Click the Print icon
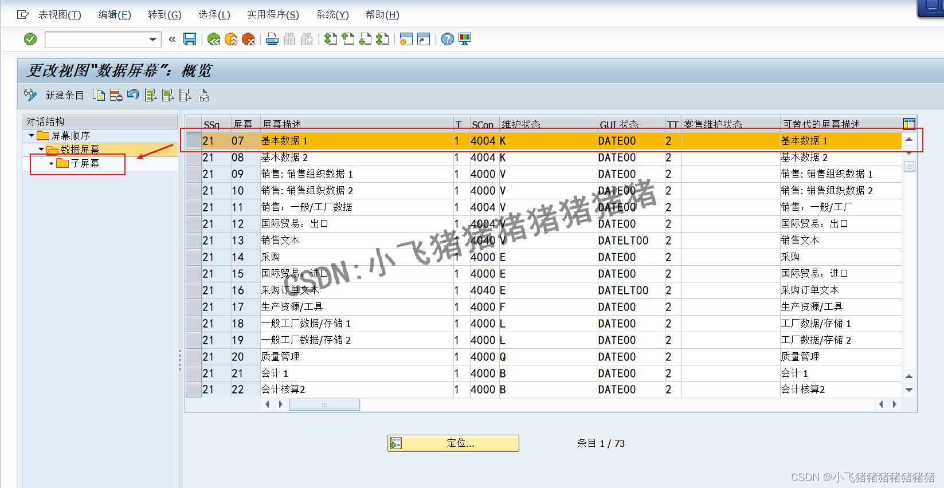The image size is (944, 488). pos(272,39)
